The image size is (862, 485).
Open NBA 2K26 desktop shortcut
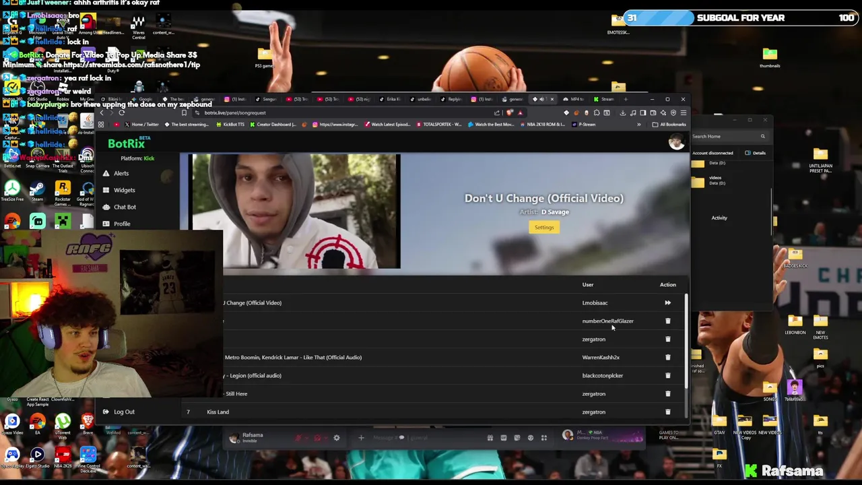(63, 457)
